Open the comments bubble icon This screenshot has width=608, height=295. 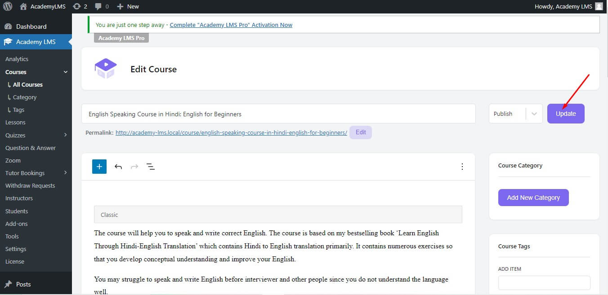[x=98, y=6]
